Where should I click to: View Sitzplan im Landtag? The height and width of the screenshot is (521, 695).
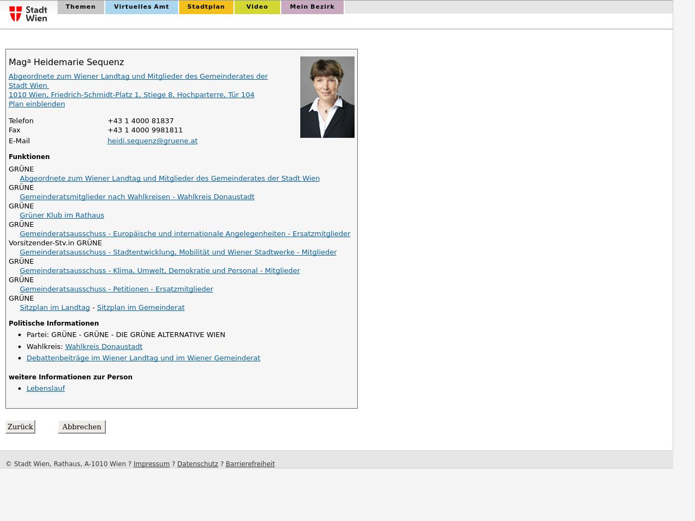coord(55,308)
